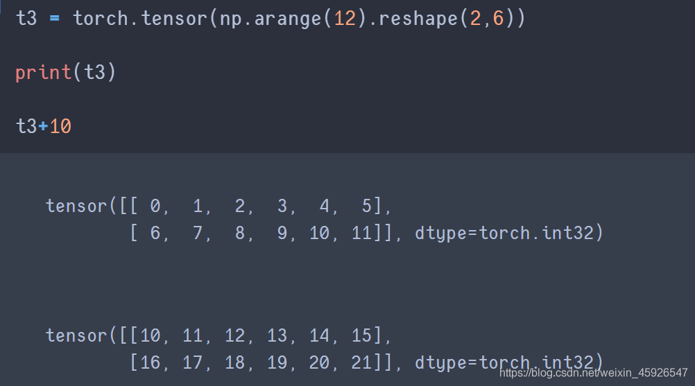Click the value 5 in first output row
The width and height of the screenshot is (695, 386).
(x=366, y=206)
